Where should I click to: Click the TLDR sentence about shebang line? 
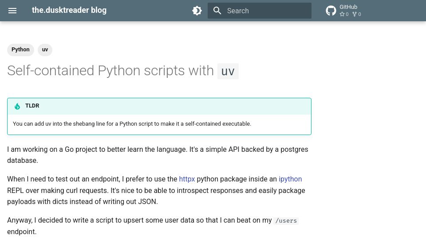pos(132,124)
